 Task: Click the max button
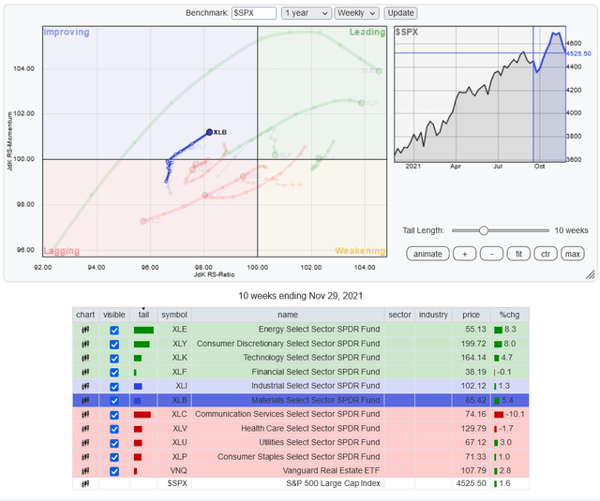point(573,254)
